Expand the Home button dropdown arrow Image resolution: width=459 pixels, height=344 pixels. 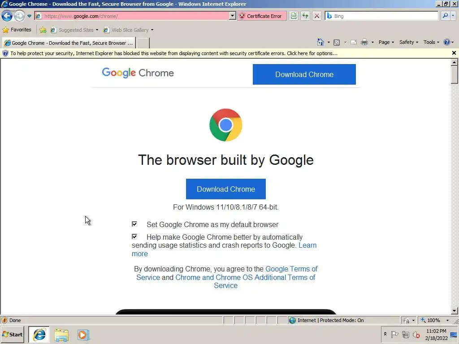(329, 43)
